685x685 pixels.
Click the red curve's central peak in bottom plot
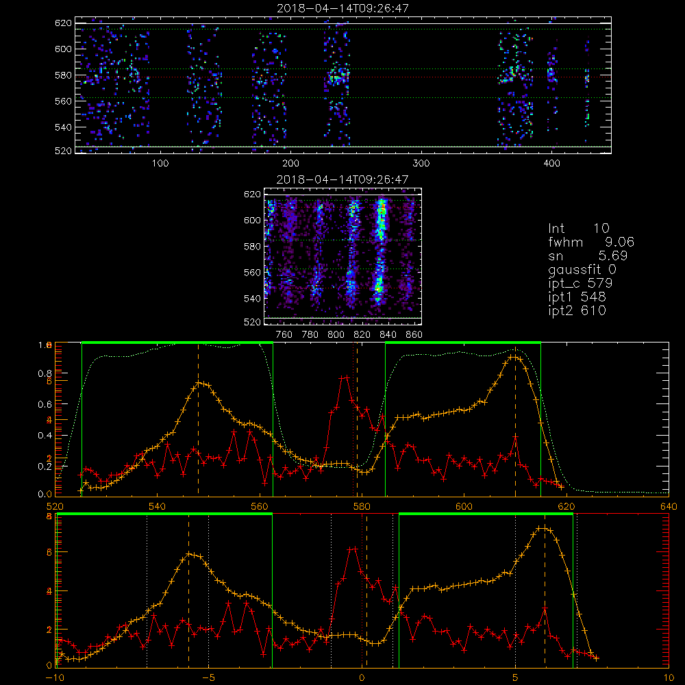point(353,548)
